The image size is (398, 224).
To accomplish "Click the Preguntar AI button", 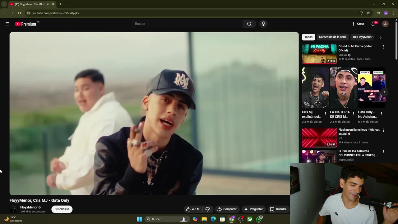I will [253, 209].
